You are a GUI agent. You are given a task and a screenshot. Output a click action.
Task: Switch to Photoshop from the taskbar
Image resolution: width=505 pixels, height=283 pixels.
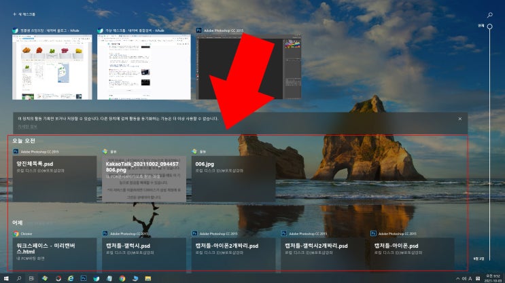point(84,278)
